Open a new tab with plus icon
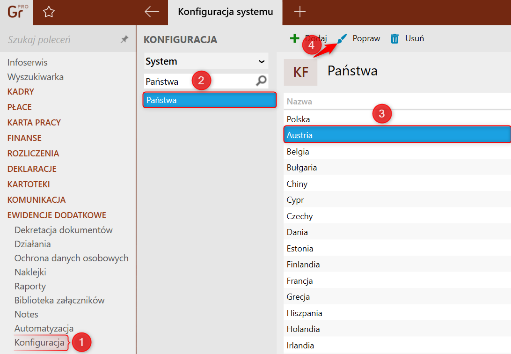The height and width of the screenshot is (354, 511). [299, 12]
